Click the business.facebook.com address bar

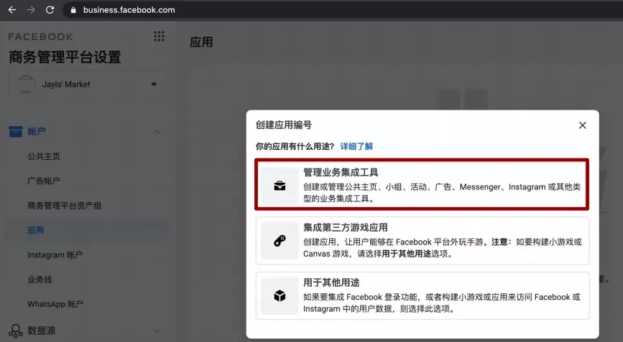coord(342,10)
